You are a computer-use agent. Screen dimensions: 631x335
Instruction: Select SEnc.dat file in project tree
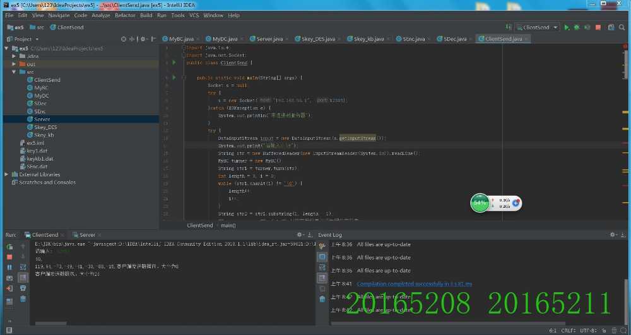pyautogui.click(x=37, y=166)
